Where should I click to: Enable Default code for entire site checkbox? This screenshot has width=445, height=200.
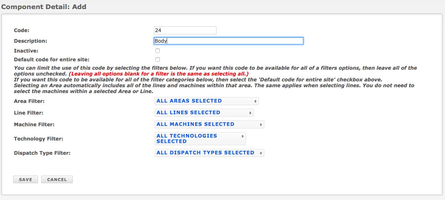[x=158, y=59]
